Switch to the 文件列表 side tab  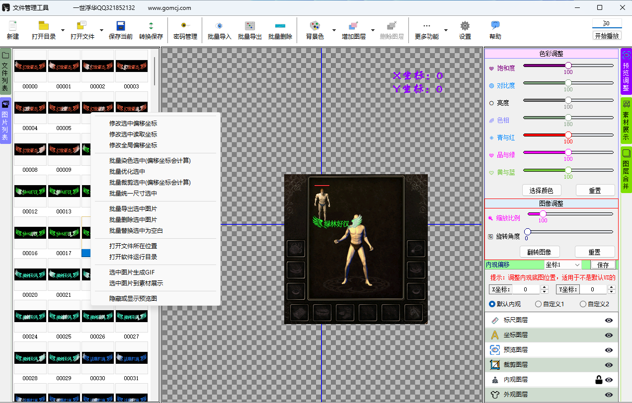(x=5, y=72)
